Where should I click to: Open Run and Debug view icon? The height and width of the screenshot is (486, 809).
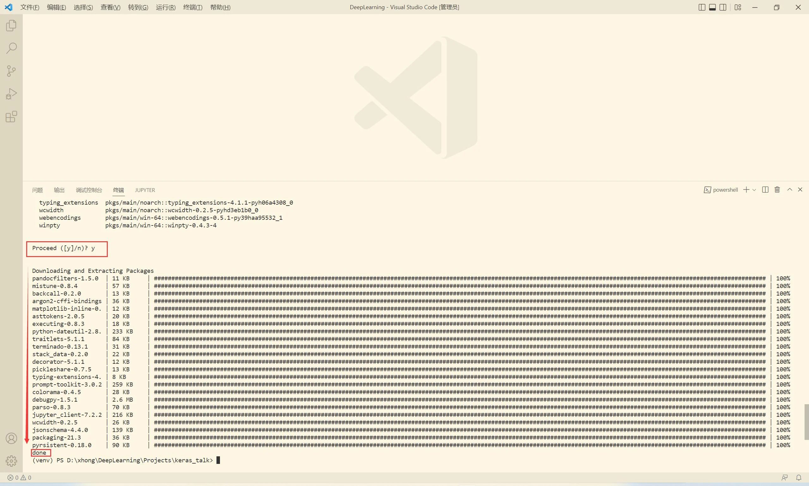pos(11,94)
